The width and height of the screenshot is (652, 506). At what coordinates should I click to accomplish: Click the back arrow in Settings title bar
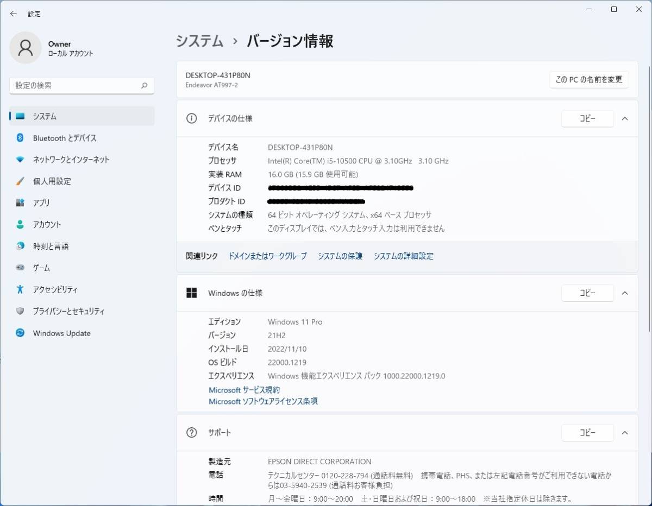pos(14,14)
